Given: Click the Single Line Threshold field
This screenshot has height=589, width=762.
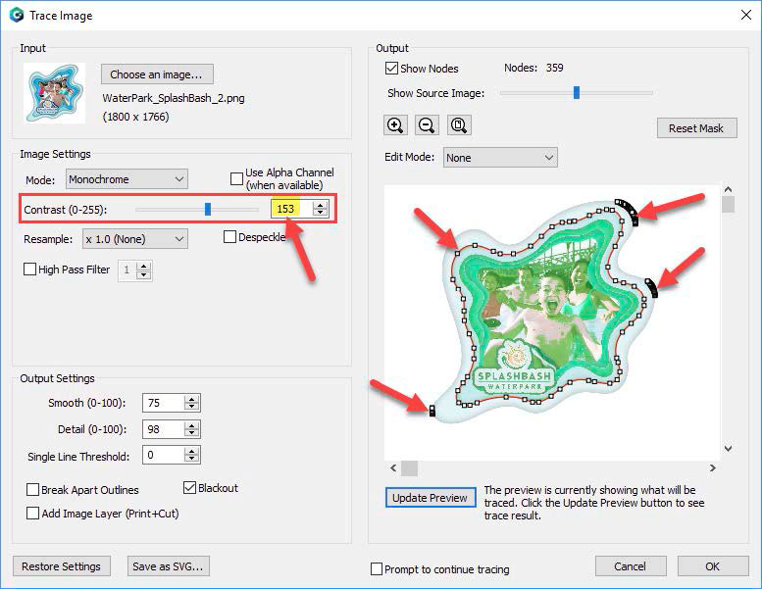Looking at the screenshot, I should 164,455.
